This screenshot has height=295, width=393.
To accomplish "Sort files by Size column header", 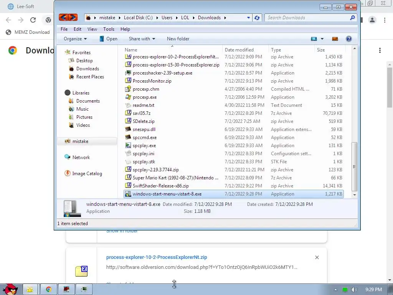I will [x=321, y=50].
